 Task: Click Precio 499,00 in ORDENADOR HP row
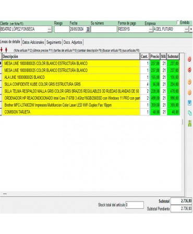[x=155, y=98]
